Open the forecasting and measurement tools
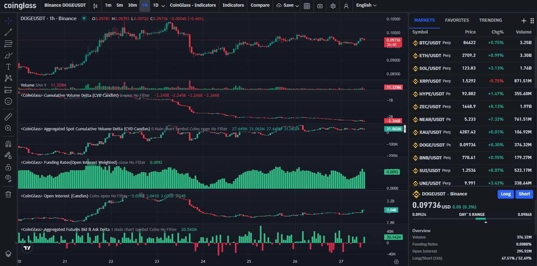 [x=8, y=90]
